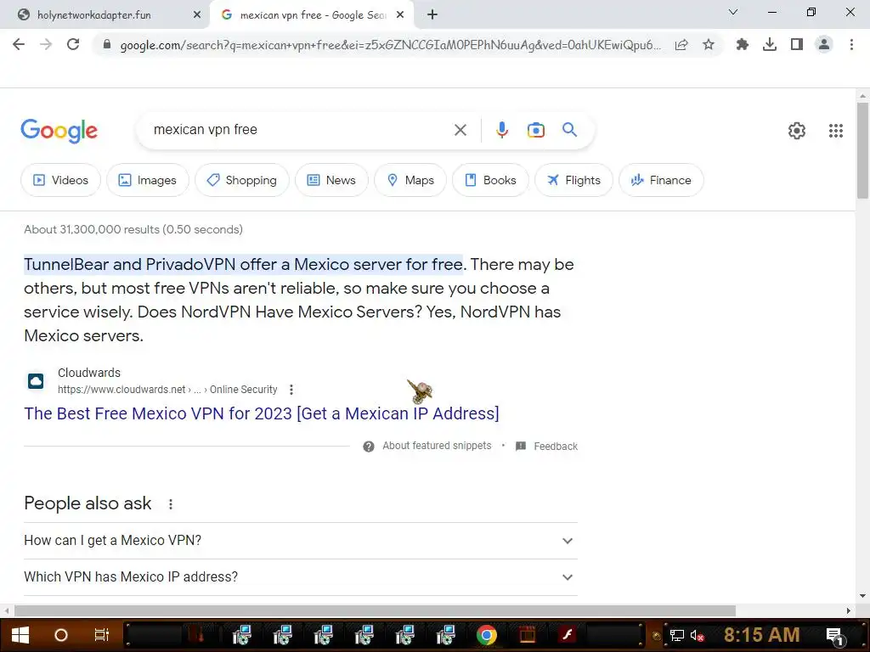
Task: Open the tab search chevron
Action: tap(733, 12)
